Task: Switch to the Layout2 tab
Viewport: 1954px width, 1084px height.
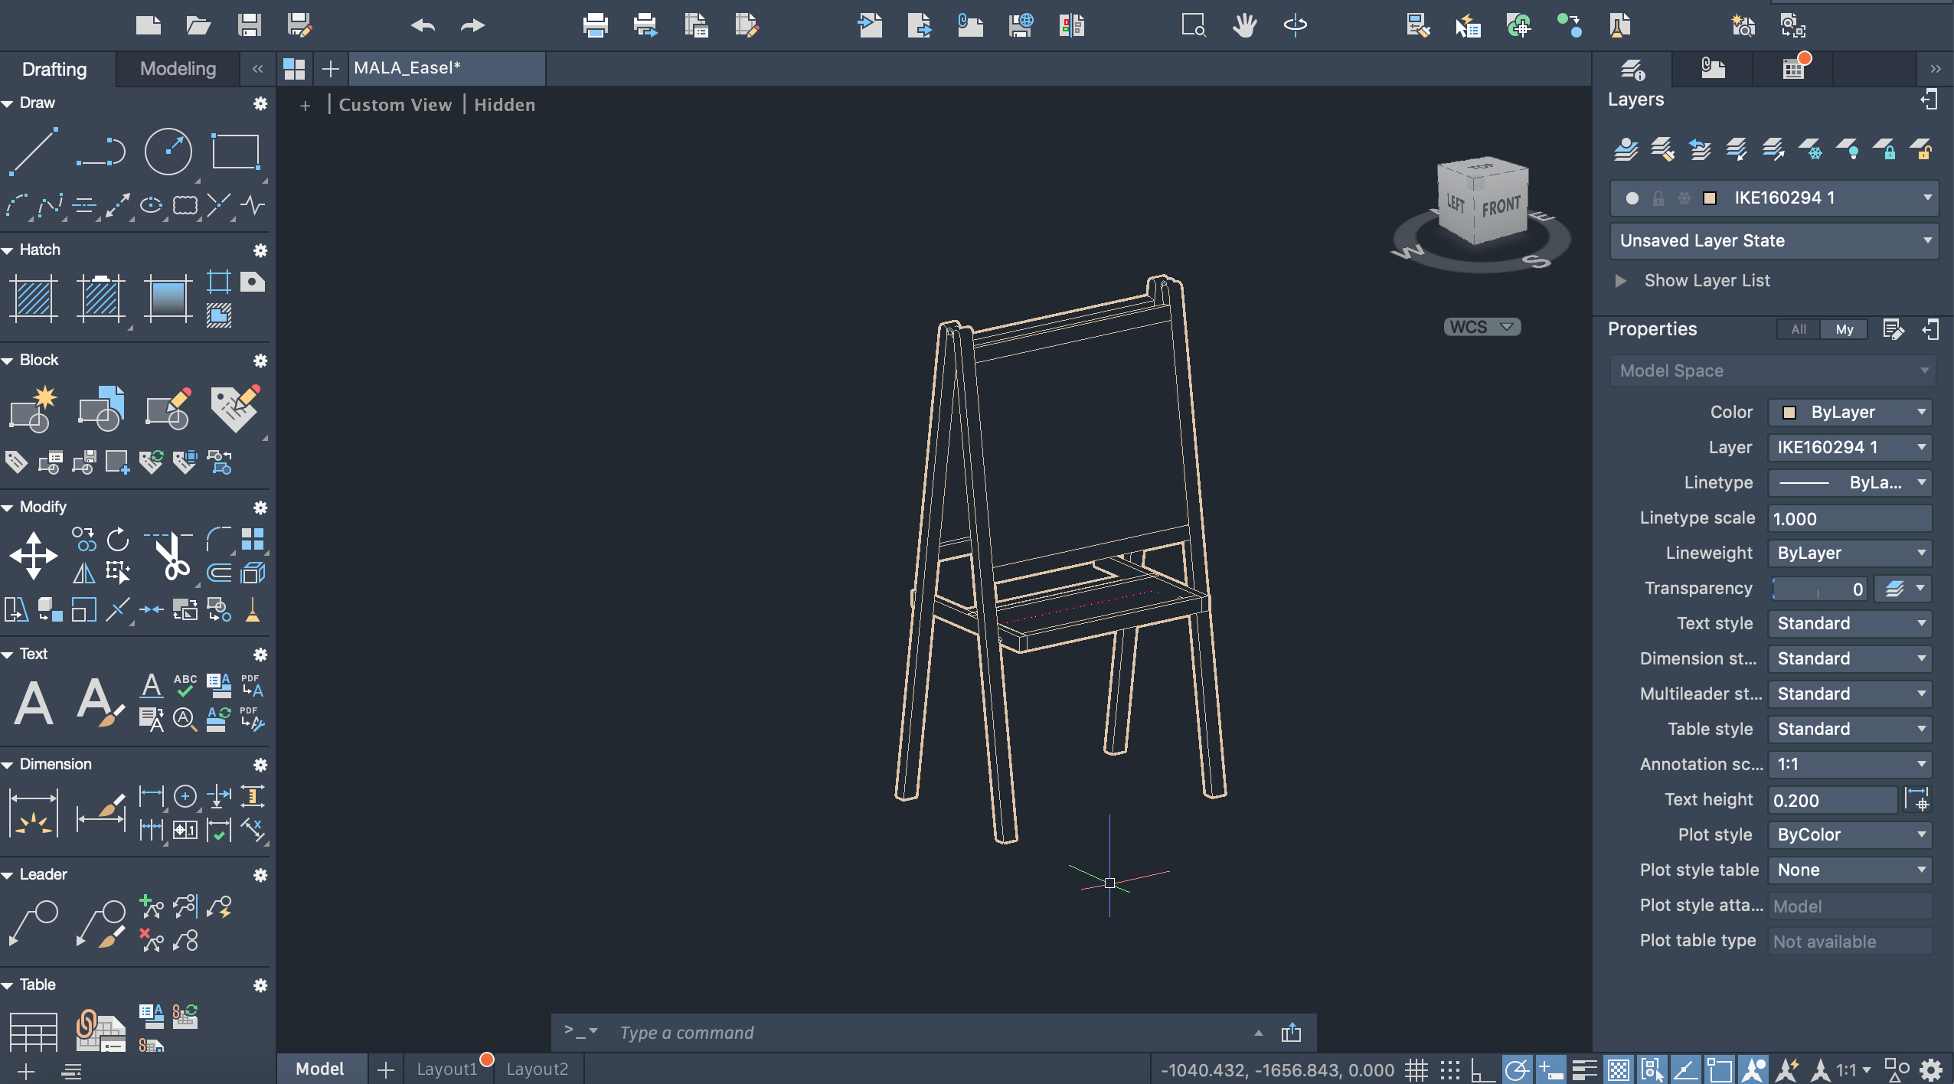Action: pyautogui.click(x=537, y=1069)
